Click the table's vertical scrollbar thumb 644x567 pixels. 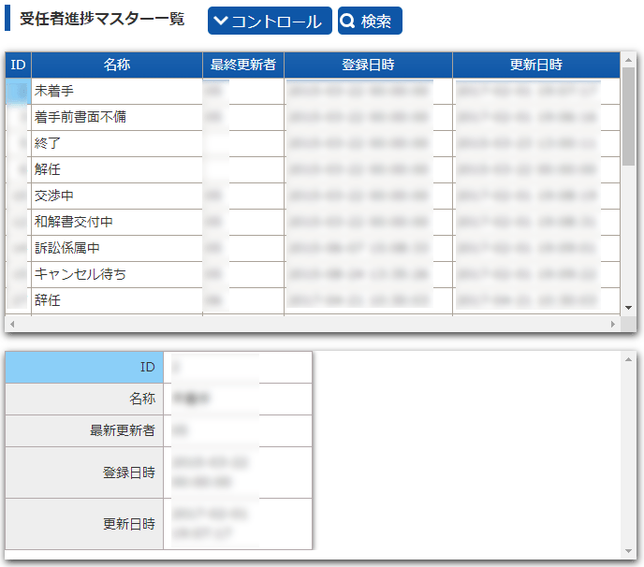(628, 117)
